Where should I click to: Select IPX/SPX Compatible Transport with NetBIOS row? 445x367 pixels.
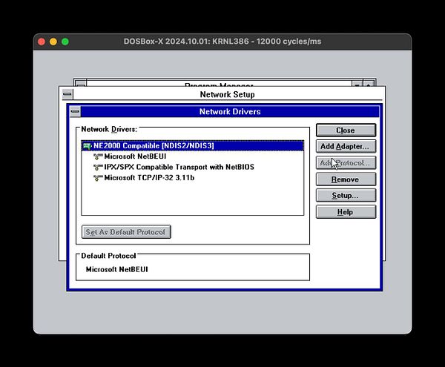point(192,167)
